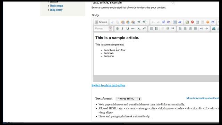
Task: Click the editor bottom status bar
Action: pyautogui.click(x=156, y=78)
